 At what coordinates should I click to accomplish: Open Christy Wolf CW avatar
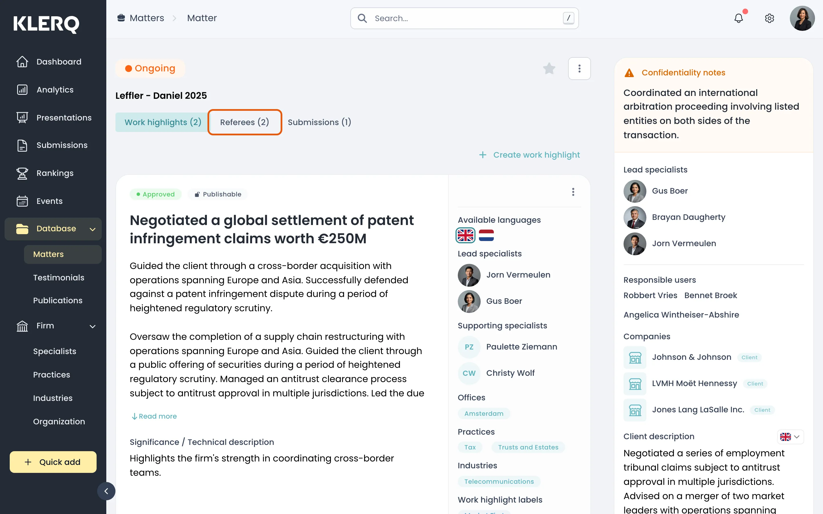(x=469, y=373)
